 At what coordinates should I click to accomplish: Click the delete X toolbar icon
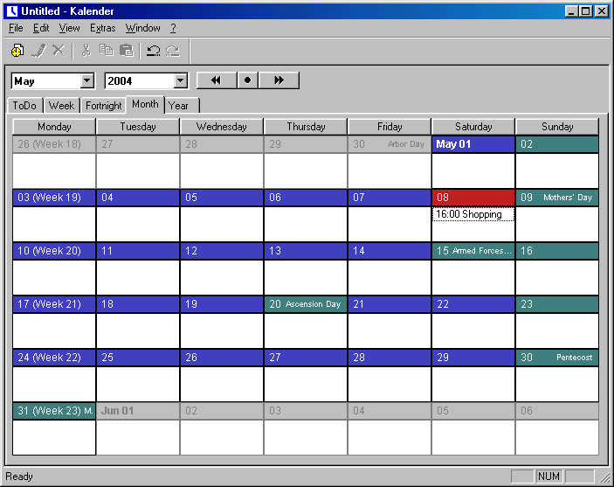tap(59, 50)
